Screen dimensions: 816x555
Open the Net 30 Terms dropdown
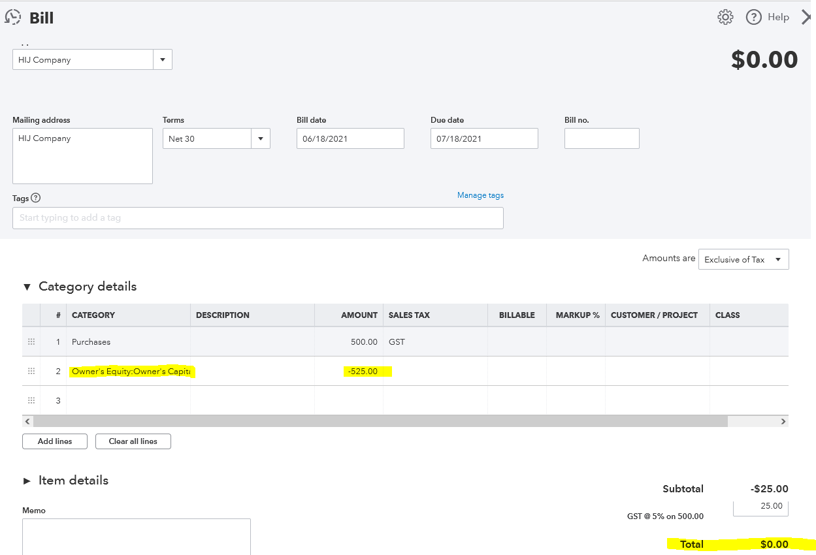pyautogui.click(x=260, y=138)
